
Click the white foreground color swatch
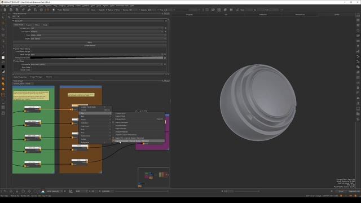tap(3, 58)
